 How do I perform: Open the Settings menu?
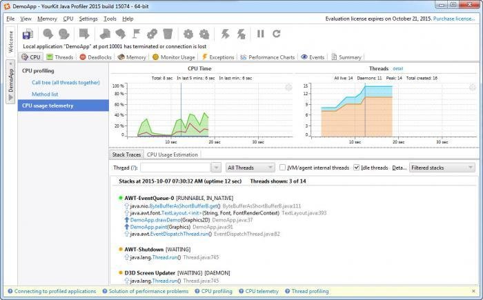pos(88,19)
